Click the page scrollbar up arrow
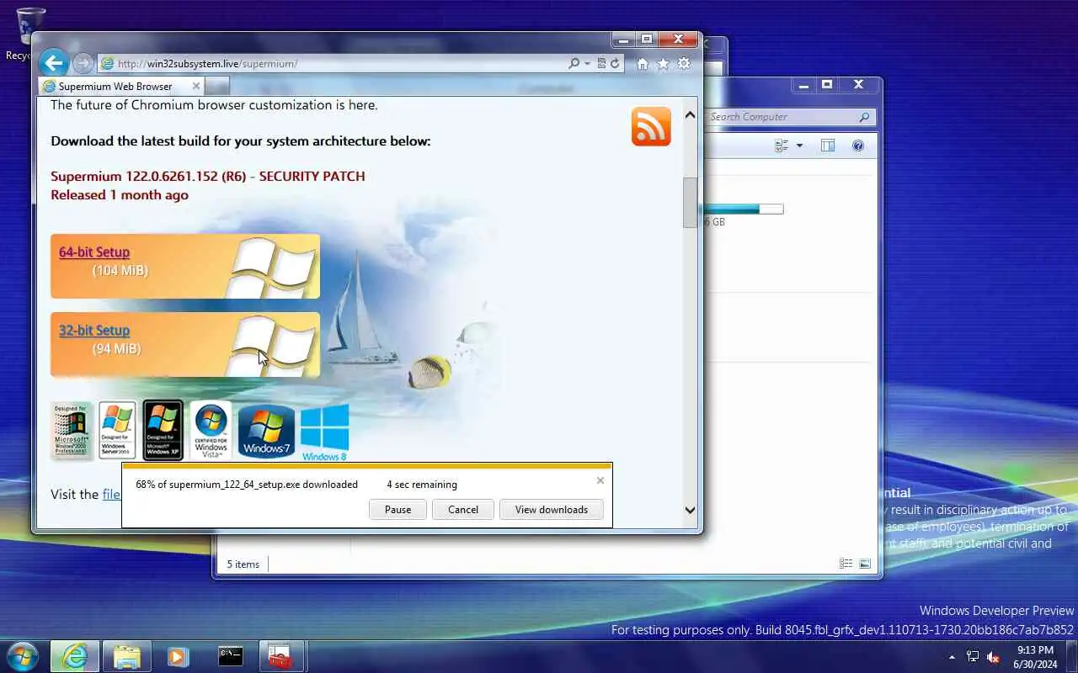This screenshot has height=673, width=1078. [690, 114]
